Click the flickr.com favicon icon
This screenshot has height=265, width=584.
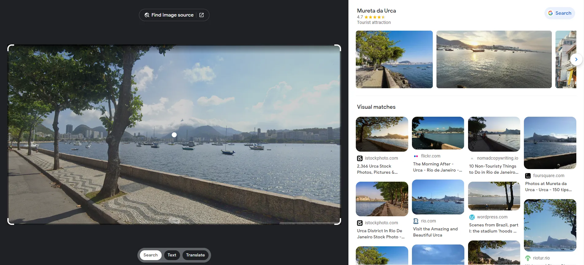pos(416,156)
